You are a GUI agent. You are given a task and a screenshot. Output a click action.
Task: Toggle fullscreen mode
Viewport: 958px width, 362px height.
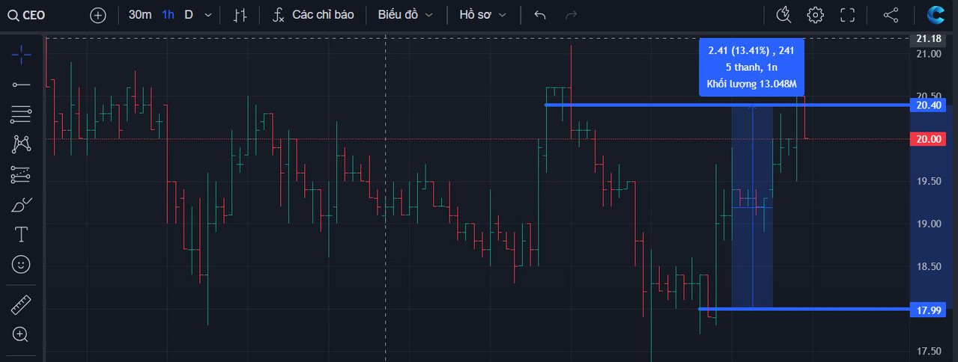847,14
